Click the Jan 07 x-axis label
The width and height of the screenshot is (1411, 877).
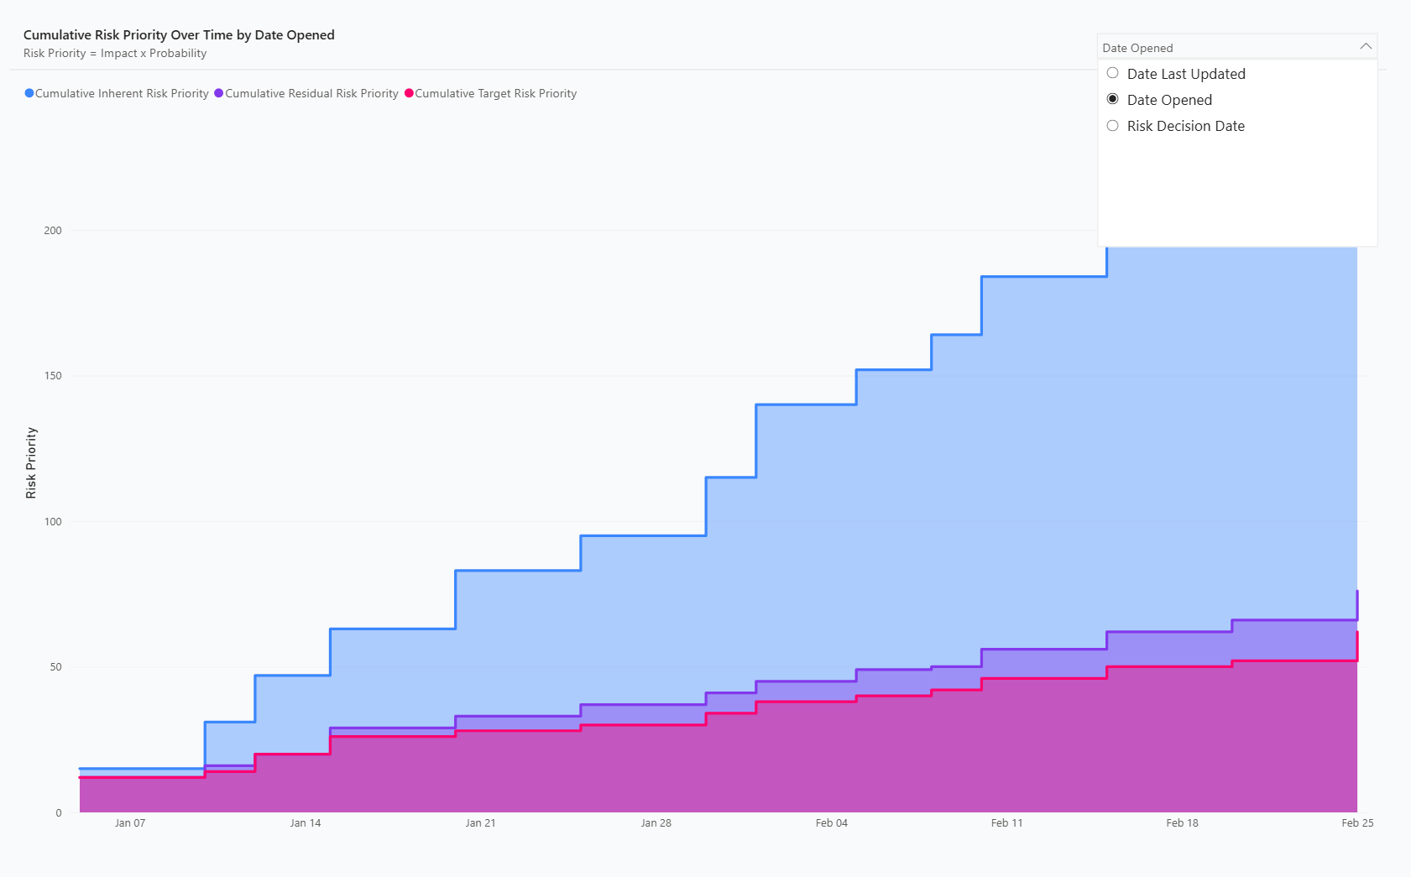tap(130, 822)
